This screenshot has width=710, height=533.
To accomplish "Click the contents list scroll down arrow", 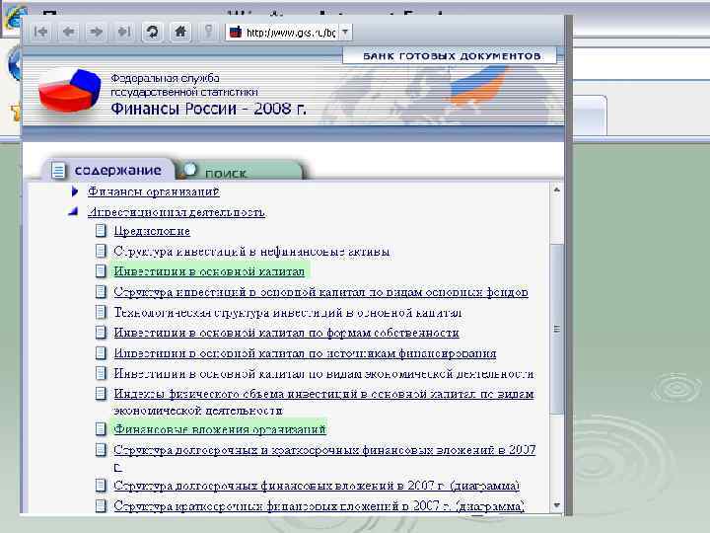I will pyautogui.click(x=557, y=505).
